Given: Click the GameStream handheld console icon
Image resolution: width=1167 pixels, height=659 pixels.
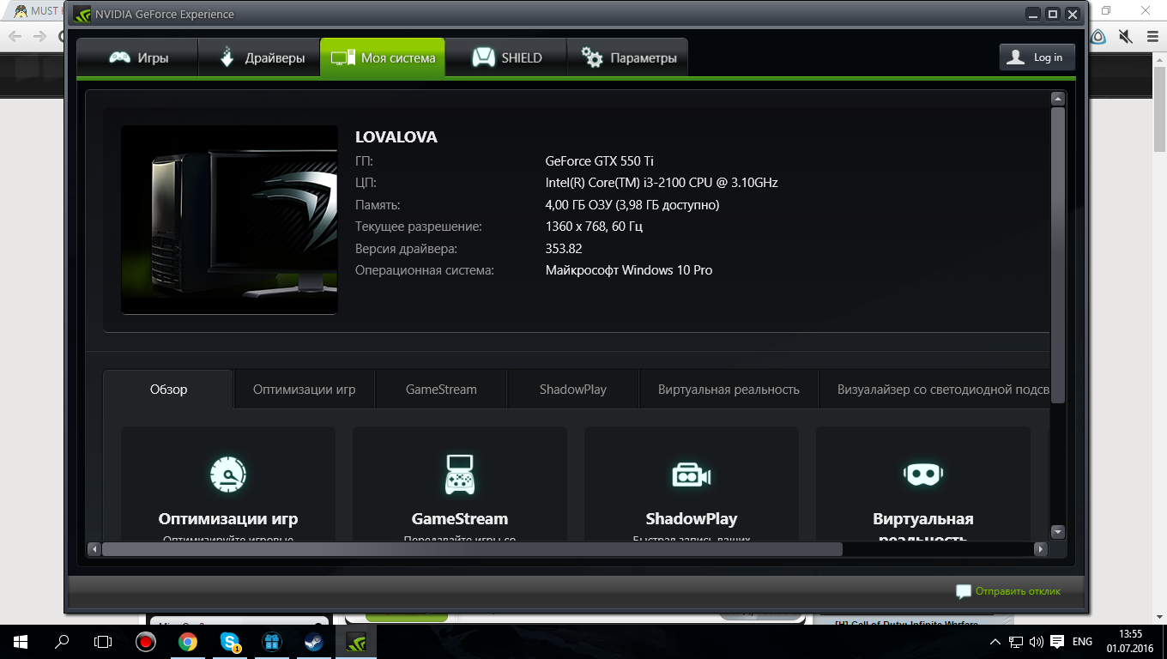Looking at the screenshot, I should [x=460, y=474].
